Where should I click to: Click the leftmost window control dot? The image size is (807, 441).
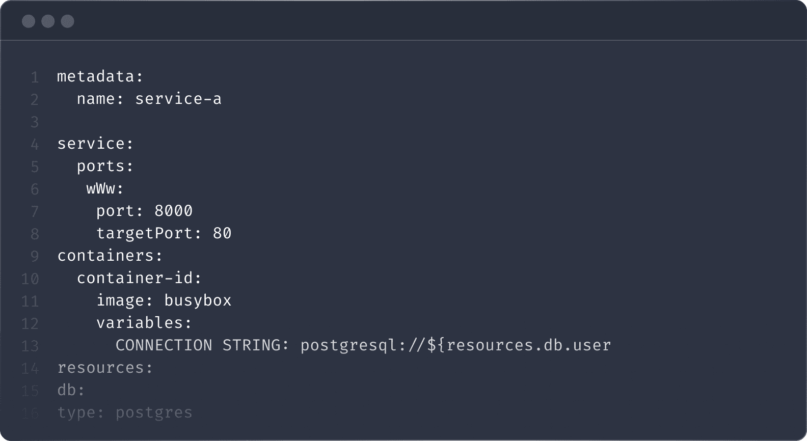coord(29,21)
